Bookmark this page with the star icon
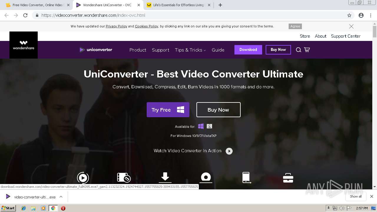Screen dimensions: 377x212 349,15
